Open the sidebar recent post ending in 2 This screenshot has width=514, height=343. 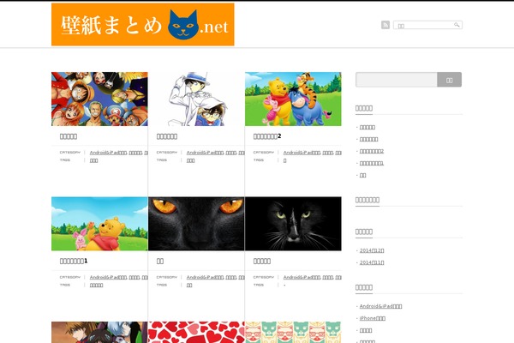(x=372, y=151)
